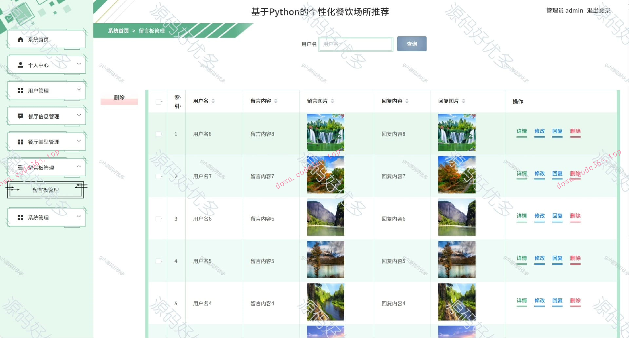
Task: Collapse the 留言板管理 menu chevron
Action: pyautogui.click(x=79, y=166)
